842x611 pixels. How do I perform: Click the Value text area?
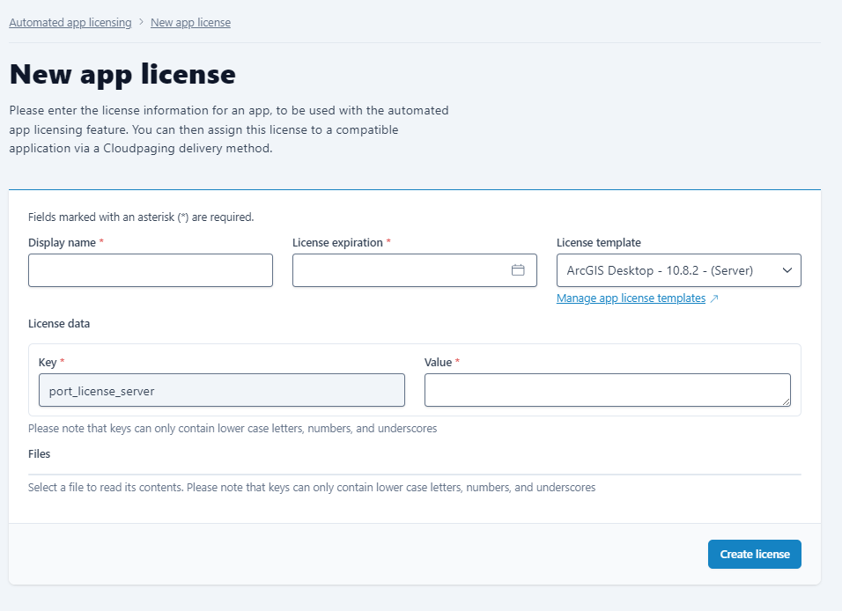[606, 390]
